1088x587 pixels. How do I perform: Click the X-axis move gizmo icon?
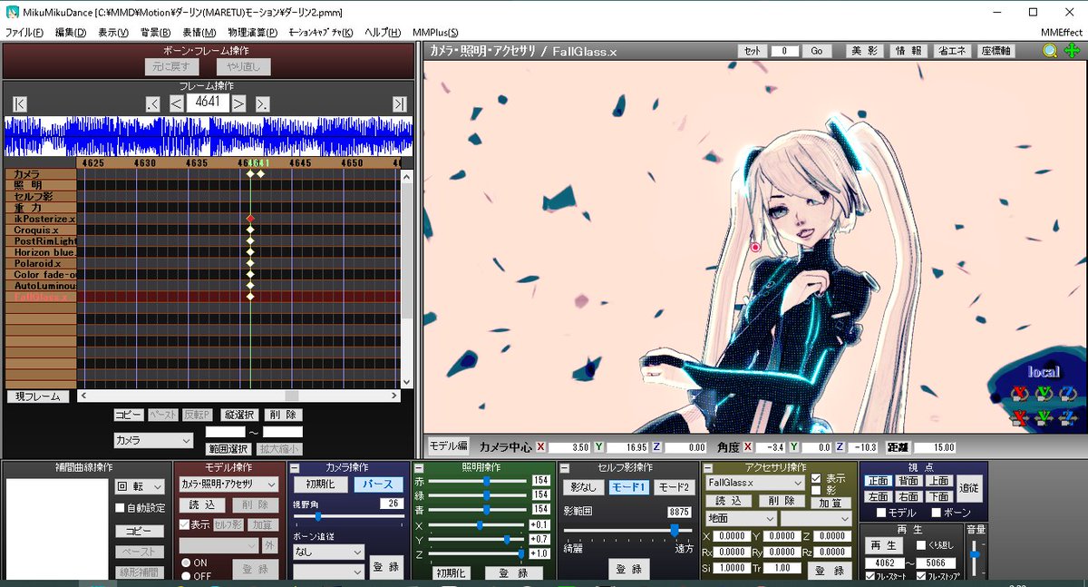coord(1020,417)
